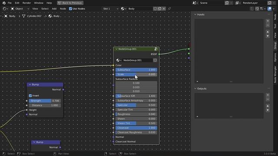Viewport: 278px width, 156px height.
Task: Collapse the Outputs panel
Action: [x=195, y=88]
